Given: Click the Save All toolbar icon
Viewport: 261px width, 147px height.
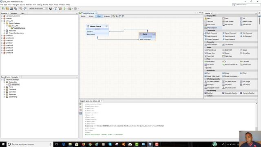Looking at the screenshot, I should coord(15,9).
